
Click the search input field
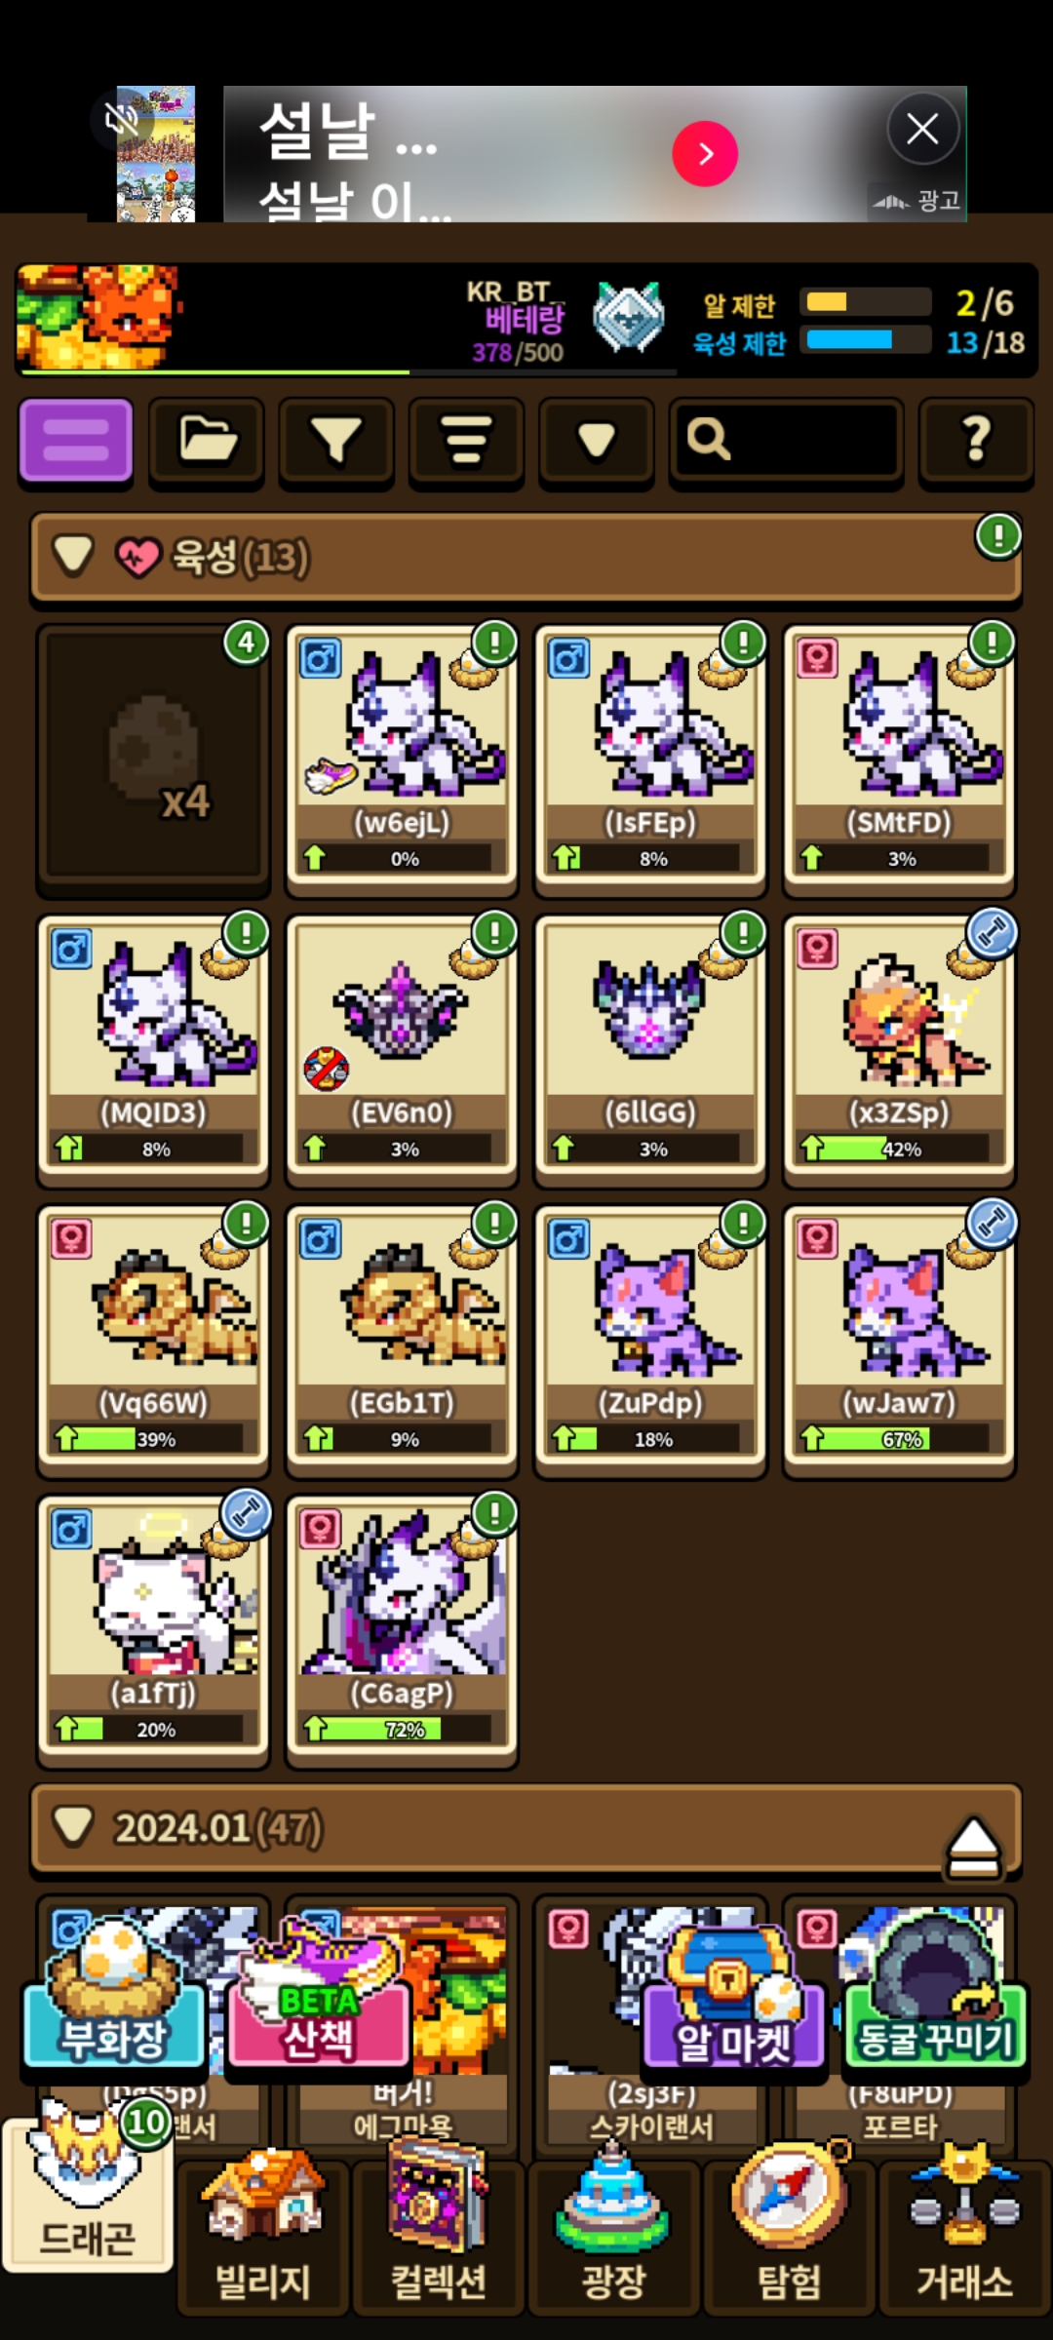click(x=786, y=440)
